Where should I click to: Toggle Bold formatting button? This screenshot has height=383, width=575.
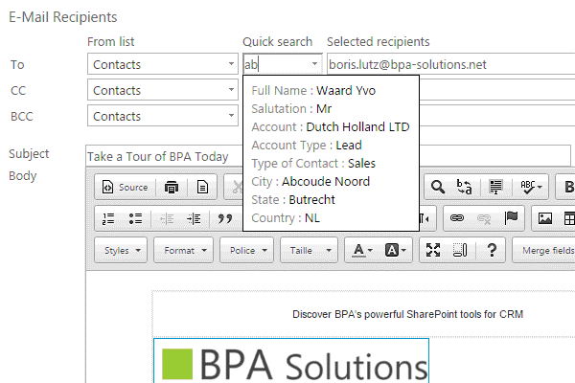567,187
